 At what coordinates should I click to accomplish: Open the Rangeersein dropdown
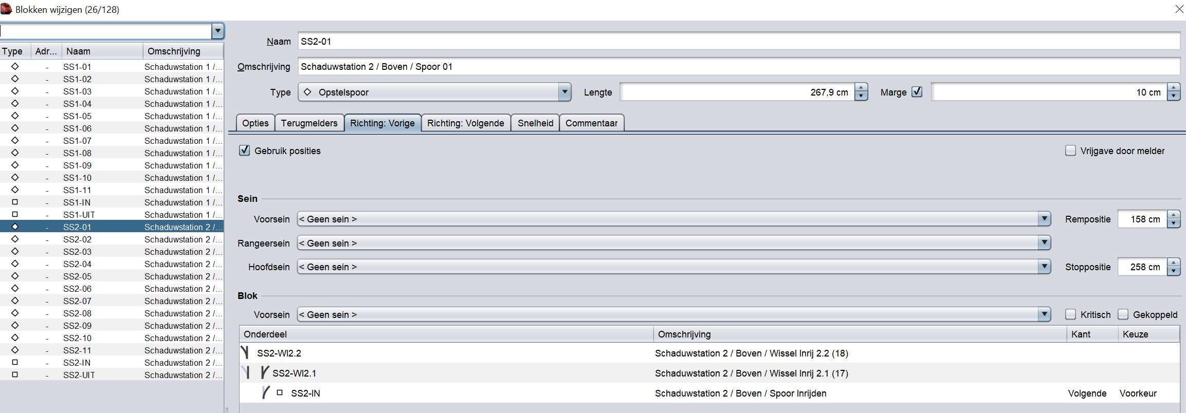coord(1044,242)
